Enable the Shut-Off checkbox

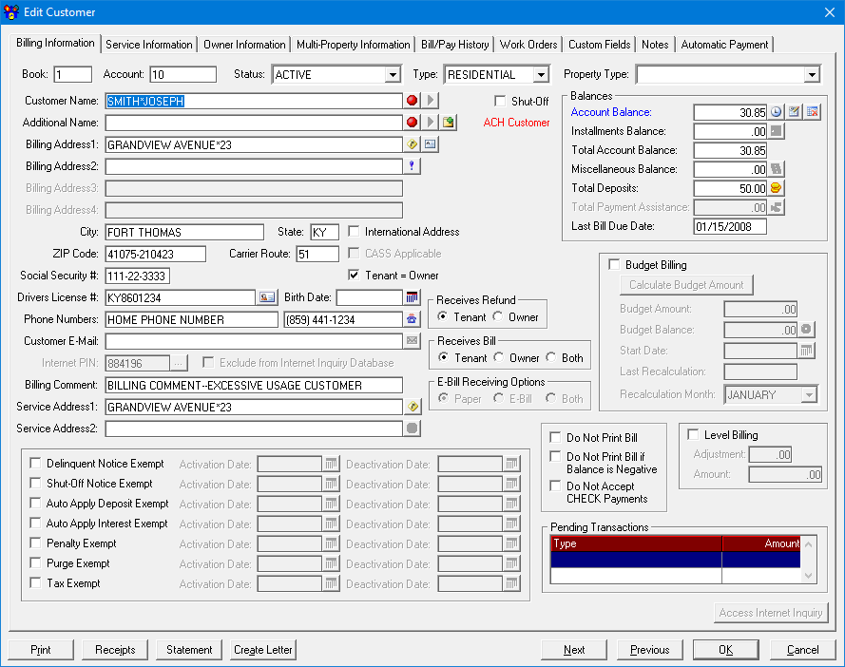coord(499,101)
